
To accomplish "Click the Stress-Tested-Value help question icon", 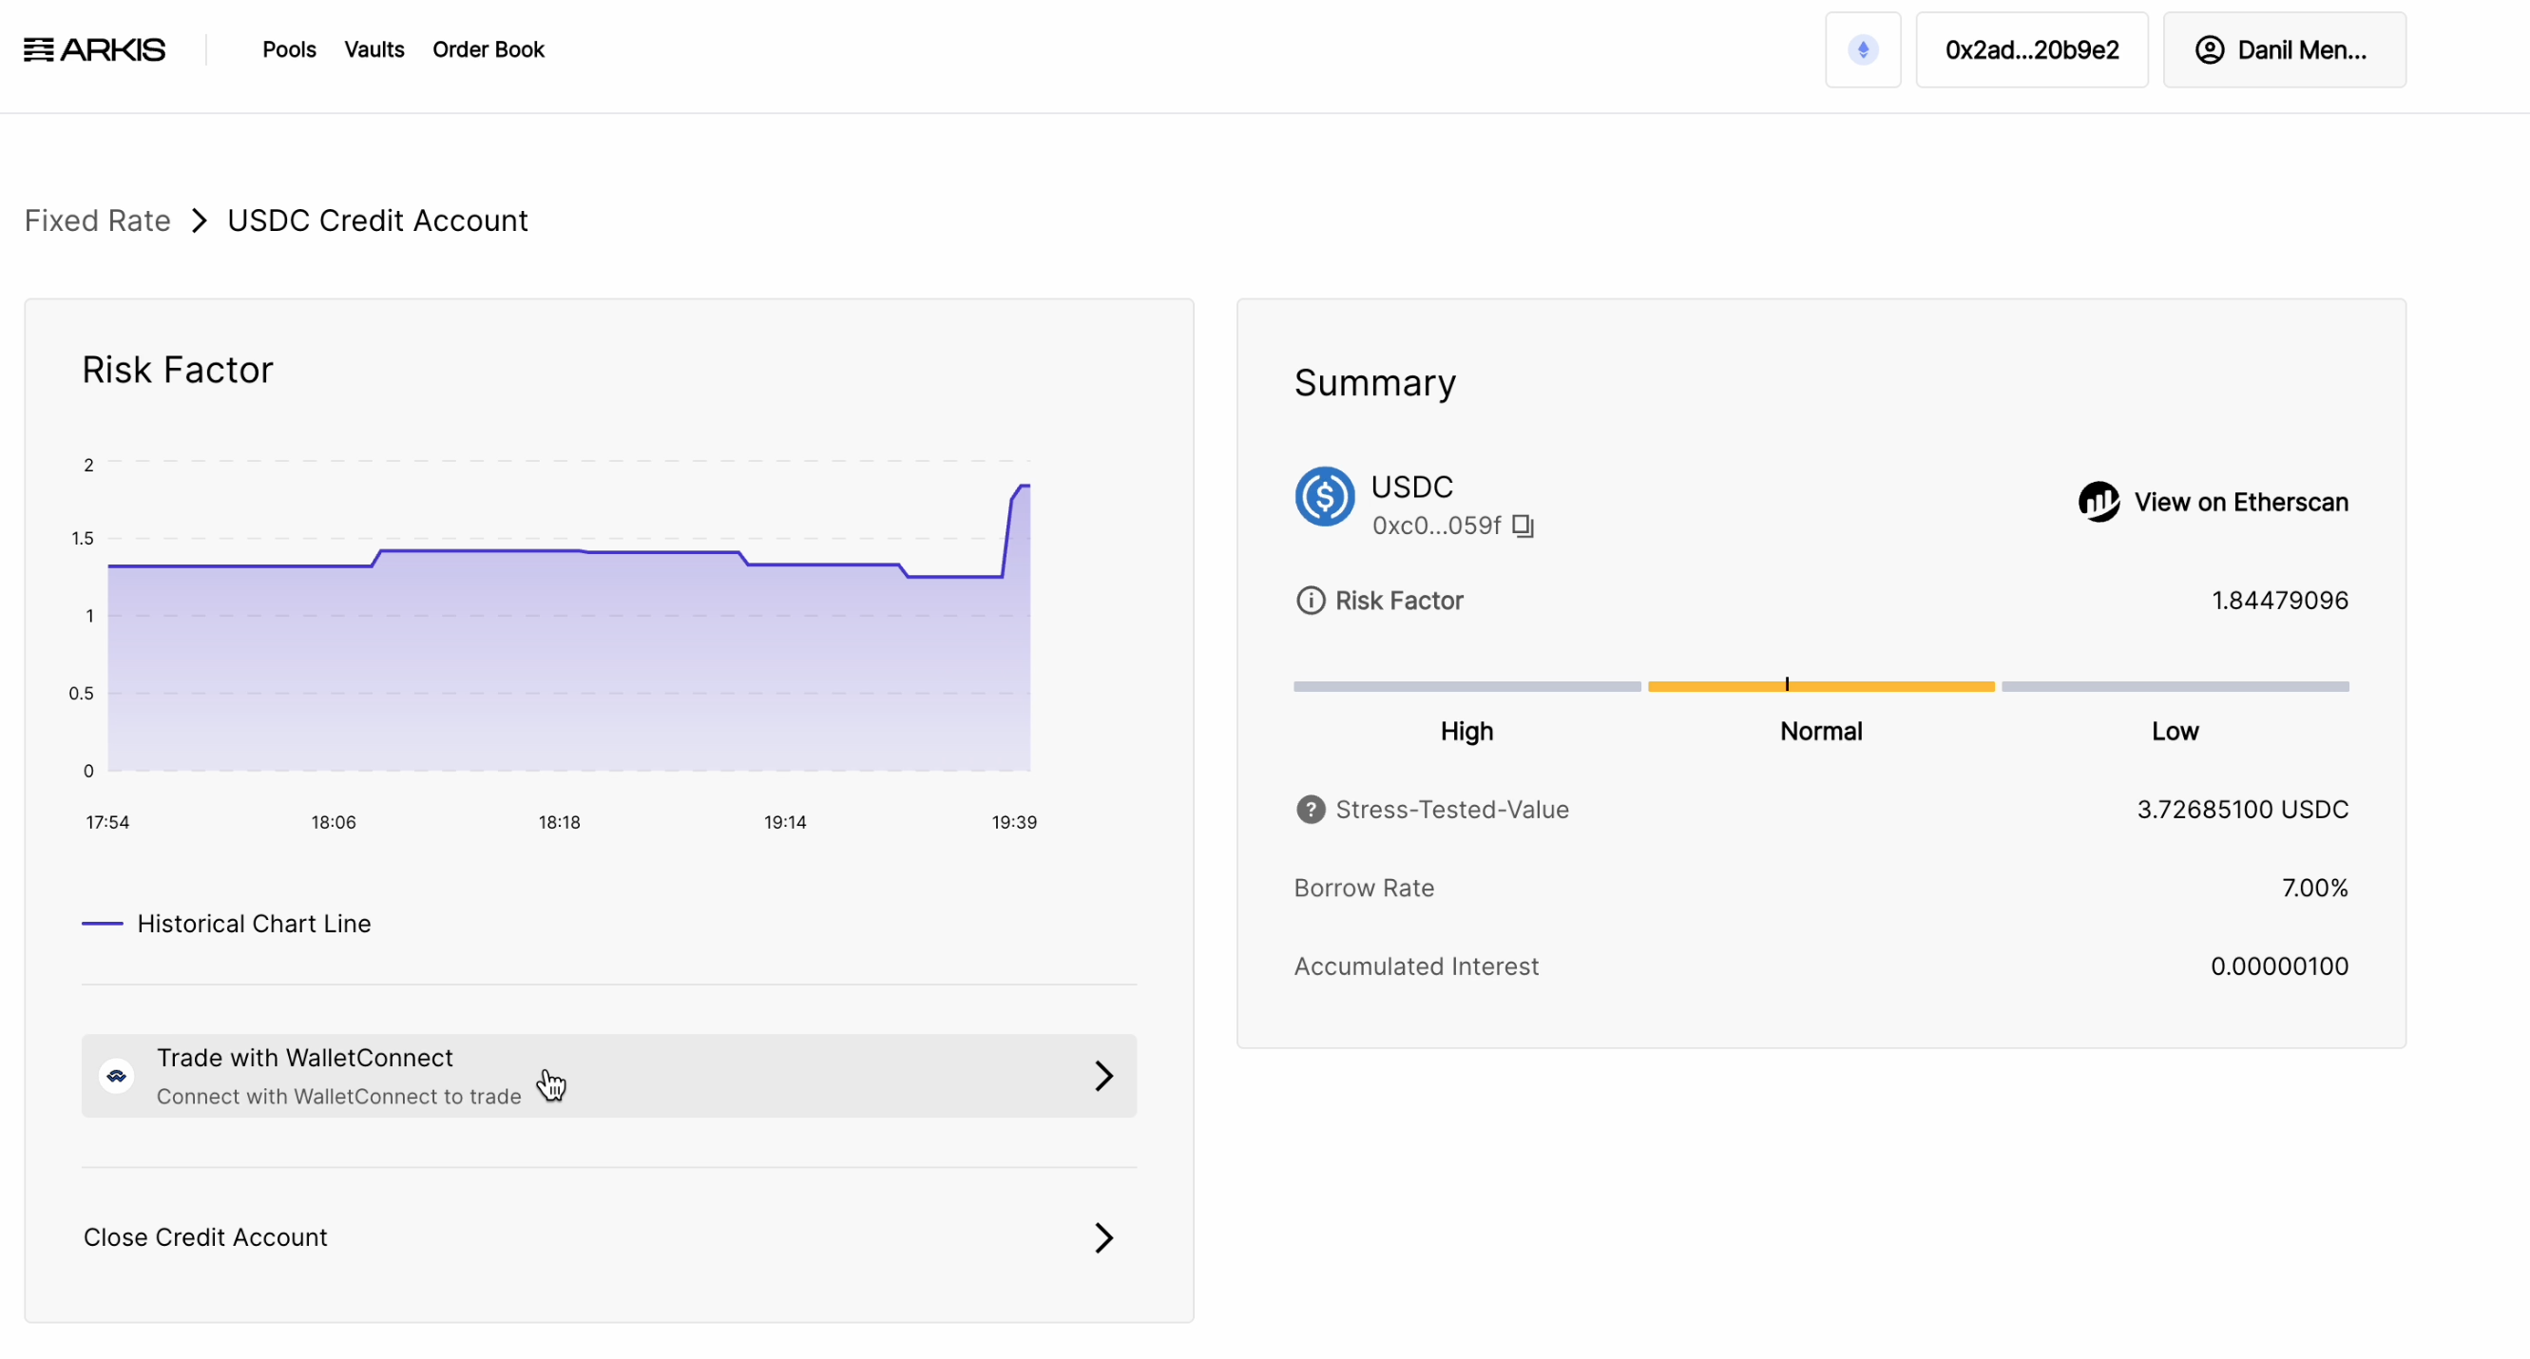I will click(x=1311, y=809).
